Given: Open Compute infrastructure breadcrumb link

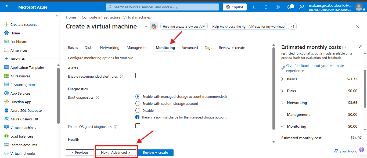Looking at the screenshot, I should (116, 17).
